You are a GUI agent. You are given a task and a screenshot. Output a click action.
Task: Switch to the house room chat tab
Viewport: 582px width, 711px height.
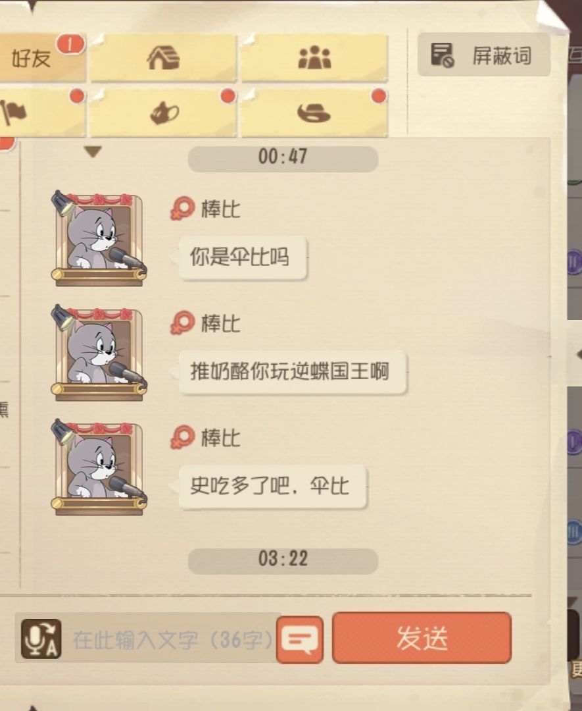pyautogui.click(x=164, y=58)
